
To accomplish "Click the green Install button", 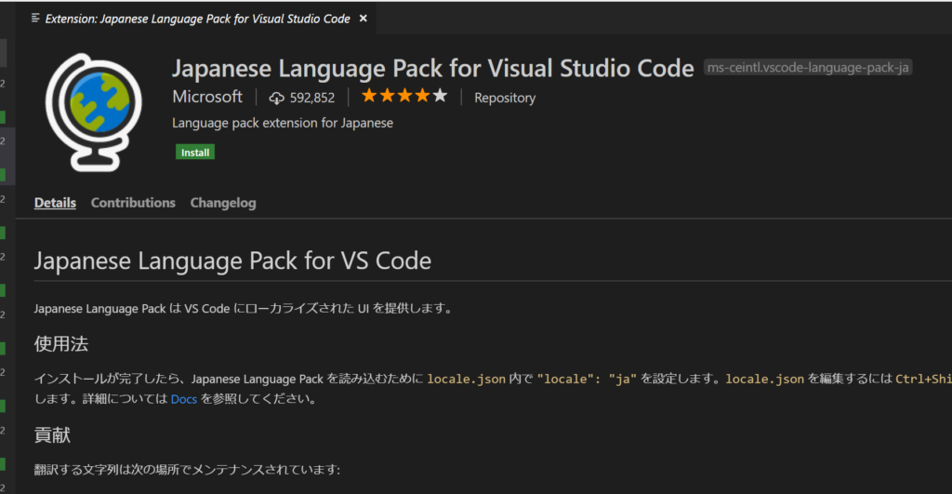I will pos(195,153).
